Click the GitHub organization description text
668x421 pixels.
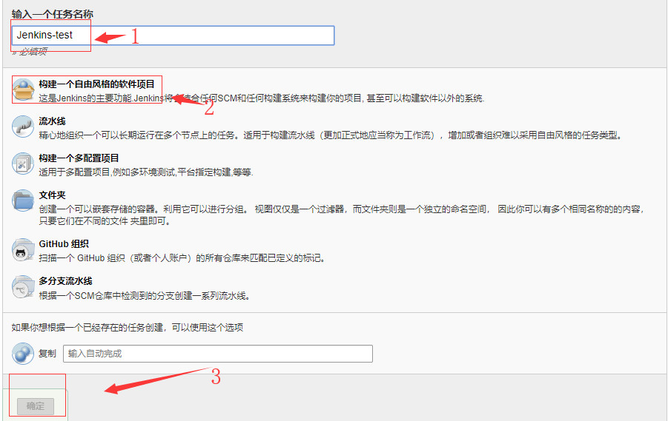(182, 258)
